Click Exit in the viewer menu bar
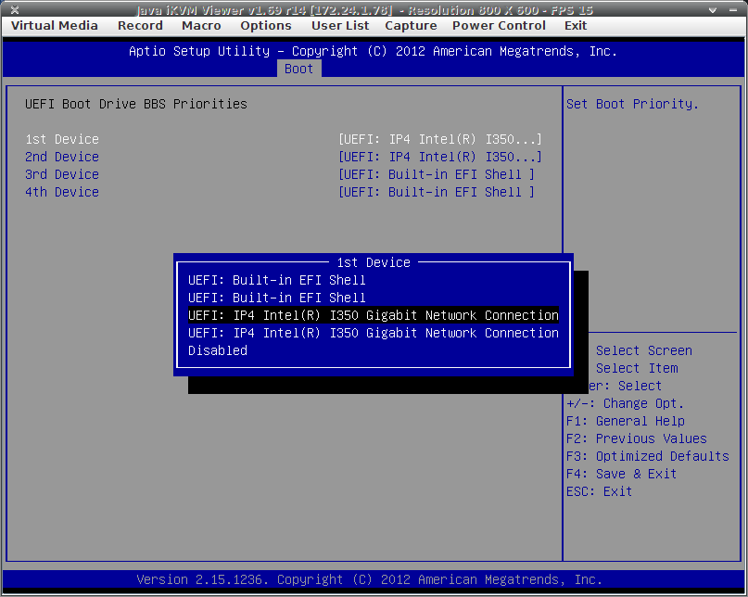This screenshot has height=597, width=748. (x=576, y=26)
